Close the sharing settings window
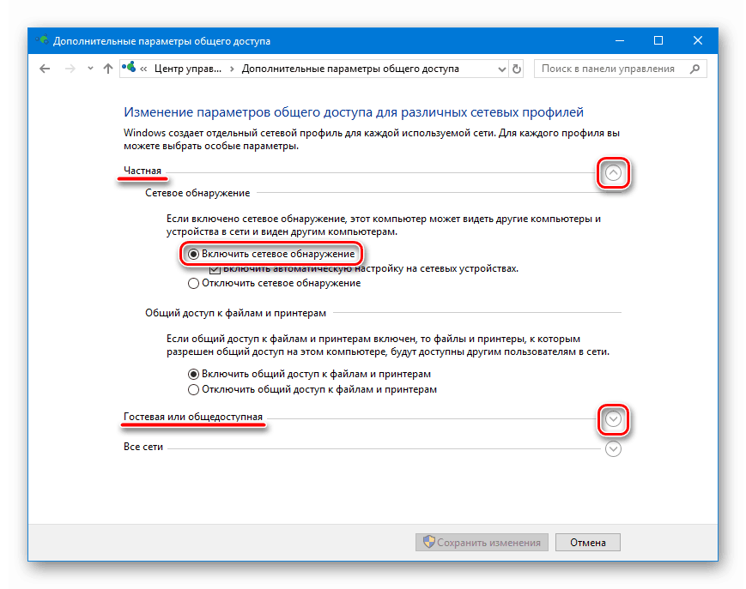 click(697, 41)
